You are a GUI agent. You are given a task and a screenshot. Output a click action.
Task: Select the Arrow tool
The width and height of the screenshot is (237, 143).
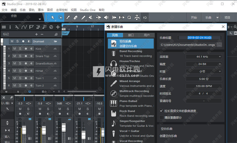(x=53, y=18)
